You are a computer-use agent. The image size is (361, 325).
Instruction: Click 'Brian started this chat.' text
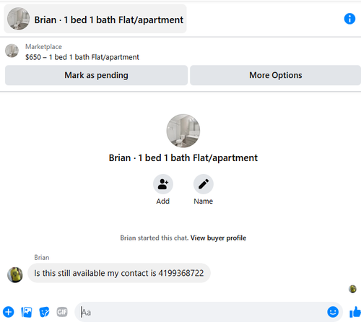point(154,238)
